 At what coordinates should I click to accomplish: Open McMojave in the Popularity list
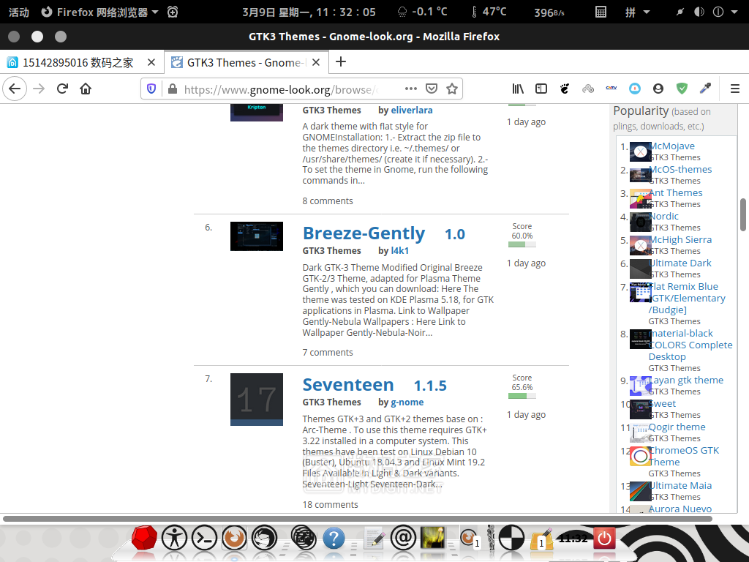coord(672,146)
